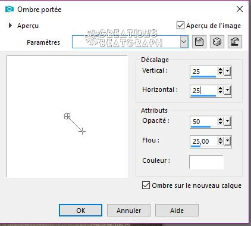Open the Paramètres presets dropdown

point(184,42)
